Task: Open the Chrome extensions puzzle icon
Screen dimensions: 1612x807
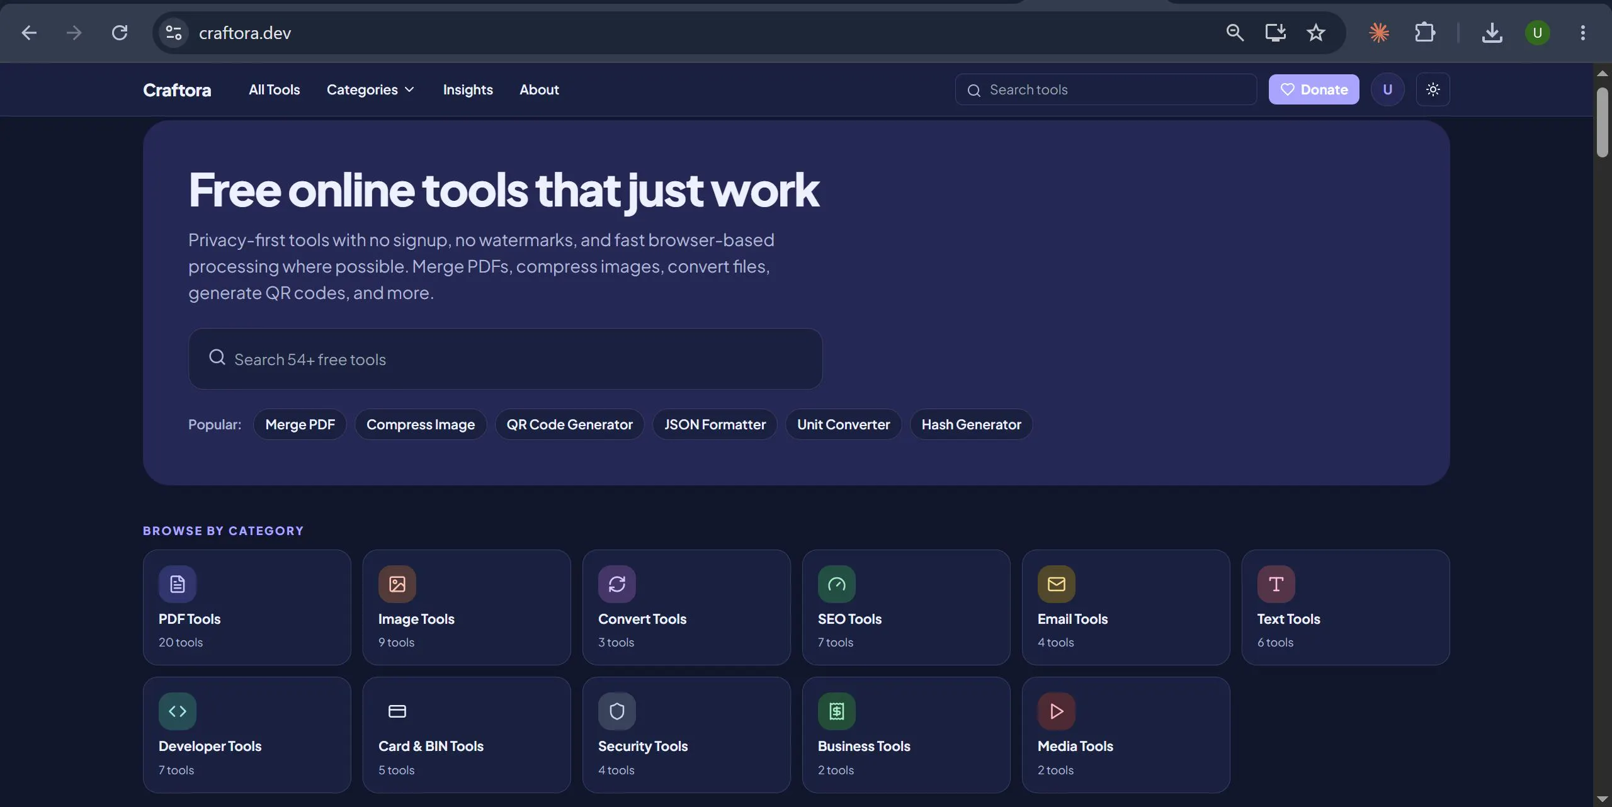Action: 1424,33
